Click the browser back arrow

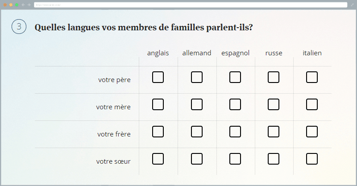(x=23, y=5)
